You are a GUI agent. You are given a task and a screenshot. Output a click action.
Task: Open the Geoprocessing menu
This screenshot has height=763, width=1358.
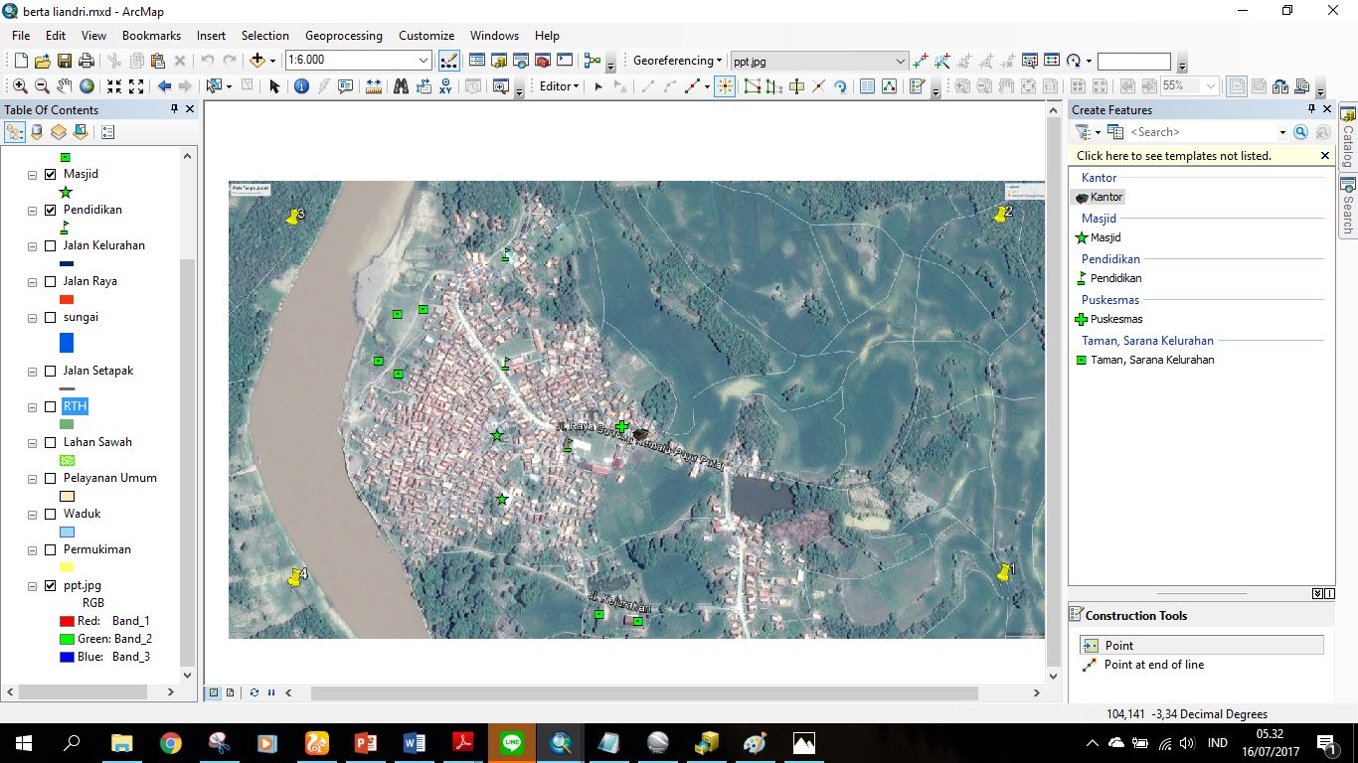pyautogui.click(x=343, y=35)
